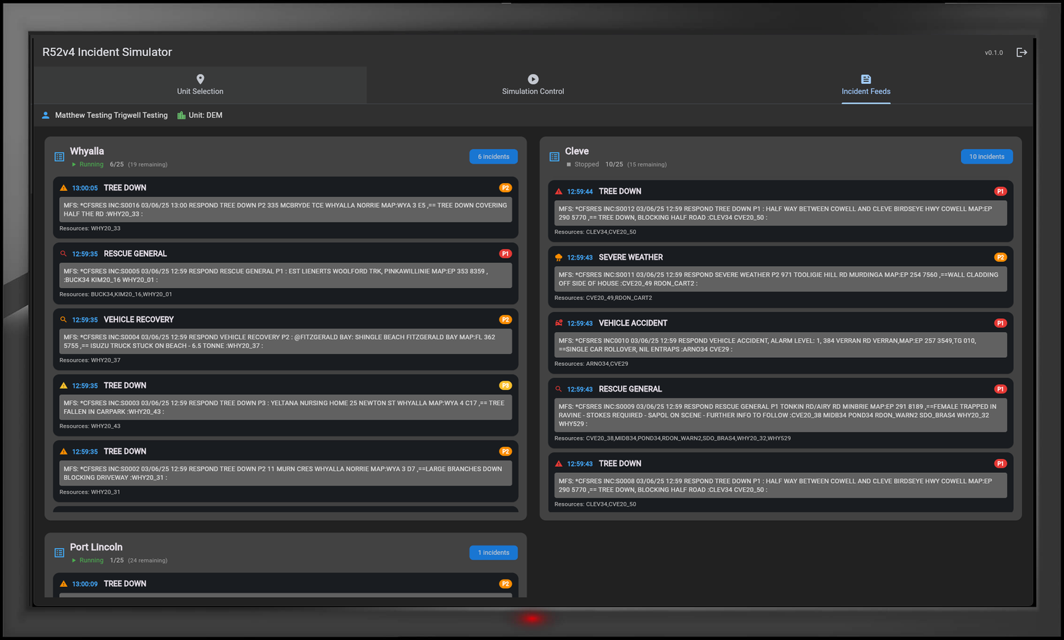This screenshot has width=1064, height=640.
Task: Click the user icon next to Matthew Testing Trigwell
Action: 45,114
